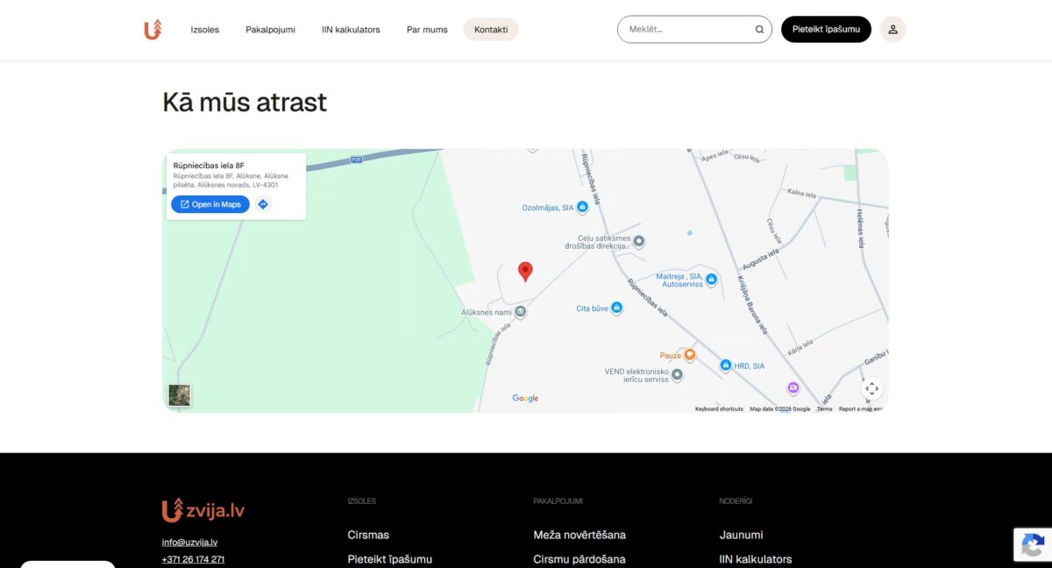Open the map Terms link
Image resolution: width=1052 pixels, height=568 pixels.
(825, 409)
